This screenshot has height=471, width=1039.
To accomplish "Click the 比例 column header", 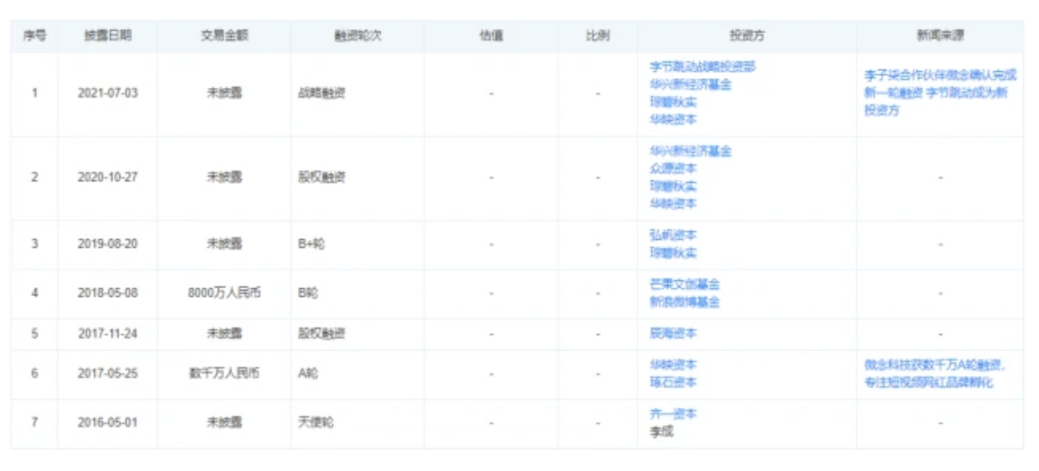I will (x=598, y=36).
